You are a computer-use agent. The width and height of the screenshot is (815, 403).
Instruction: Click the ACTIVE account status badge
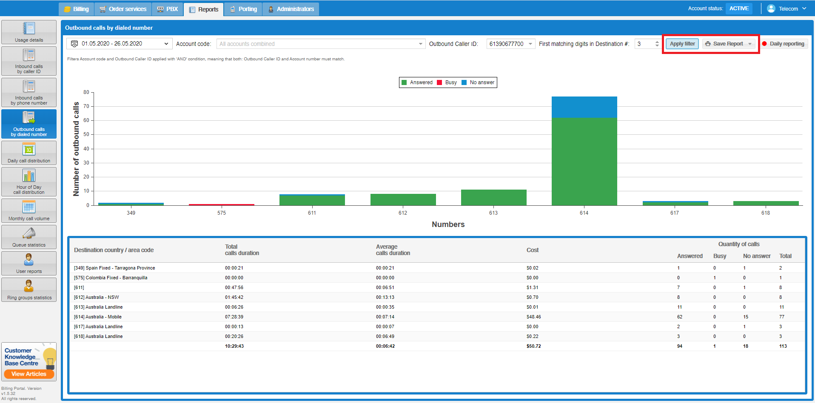(739, 9)
